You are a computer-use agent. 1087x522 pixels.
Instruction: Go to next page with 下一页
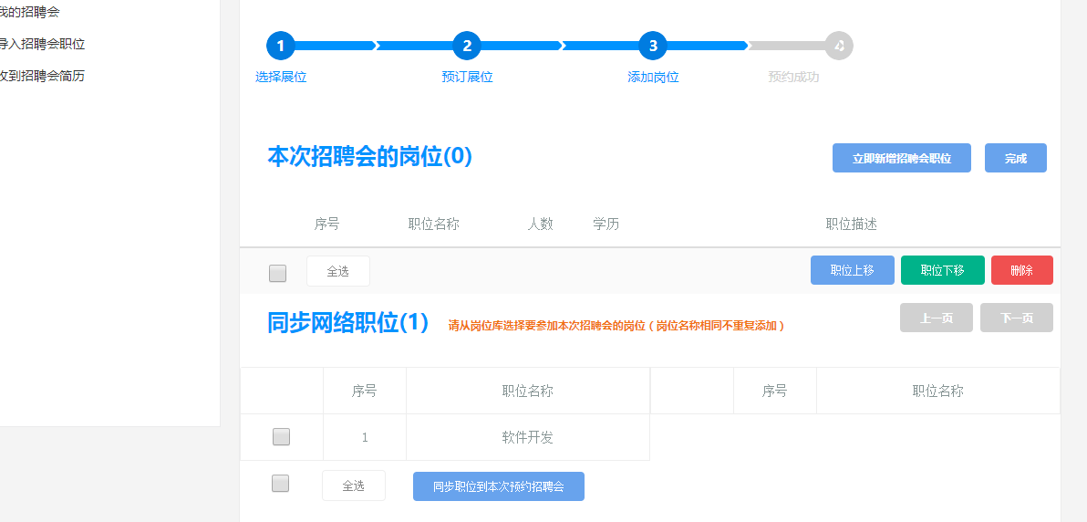pos(1016,318)
